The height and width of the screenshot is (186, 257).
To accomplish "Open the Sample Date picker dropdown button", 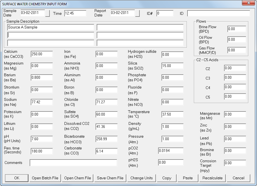I will 47,13.
